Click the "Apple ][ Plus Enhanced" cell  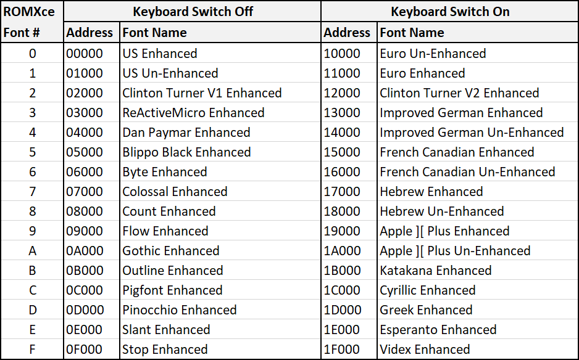444,231
